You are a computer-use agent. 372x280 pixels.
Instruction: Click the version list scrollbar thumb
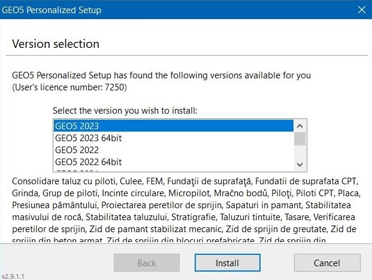pos(300,139)
